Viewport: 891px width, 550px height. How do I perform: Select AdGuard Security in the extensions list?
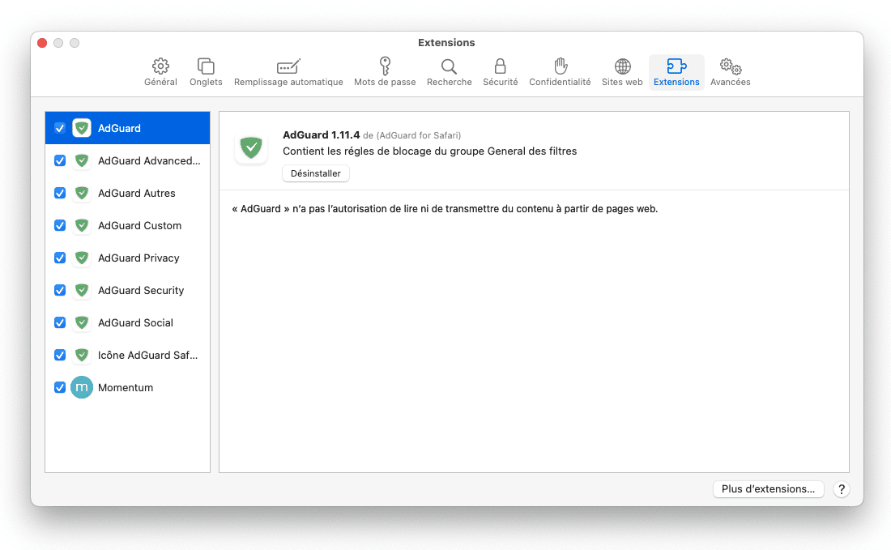tap(141, 290)
